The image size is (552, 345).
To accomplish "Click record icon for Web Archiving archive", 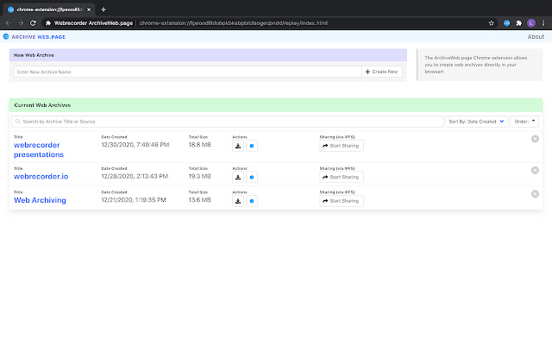I will point(252,201).
